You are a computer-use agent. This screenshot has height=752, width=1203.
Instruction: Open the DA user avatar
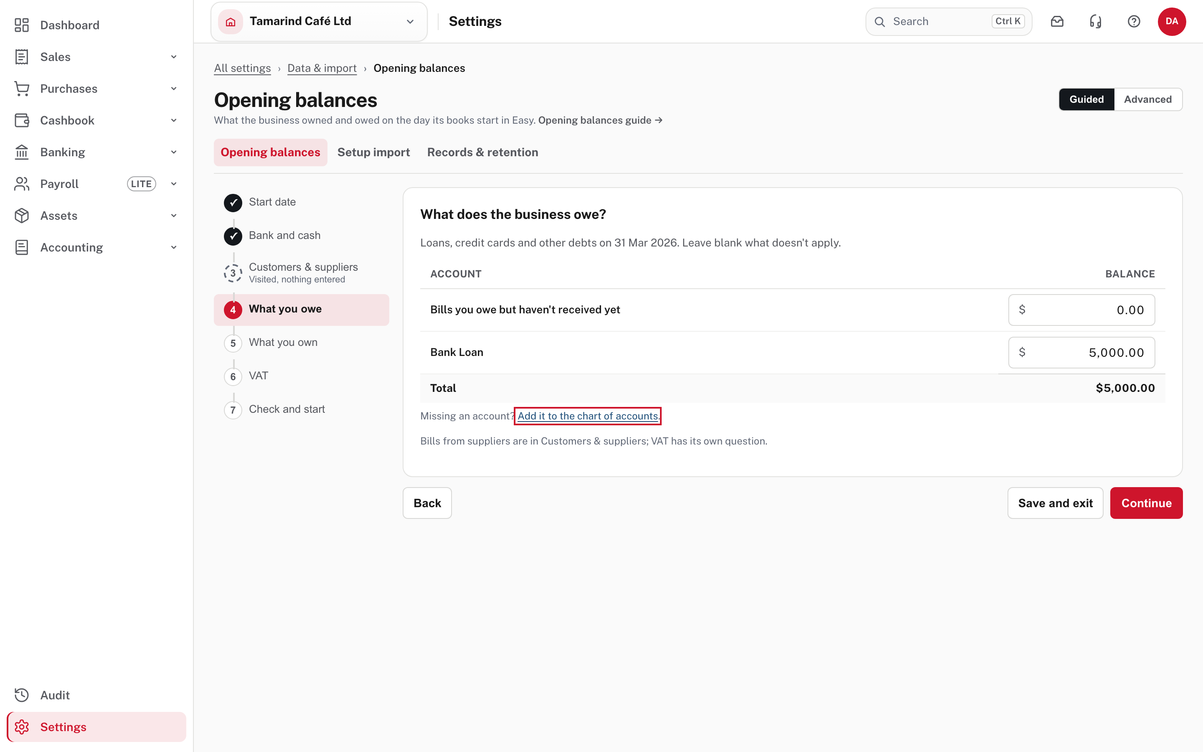point(1172,21)
